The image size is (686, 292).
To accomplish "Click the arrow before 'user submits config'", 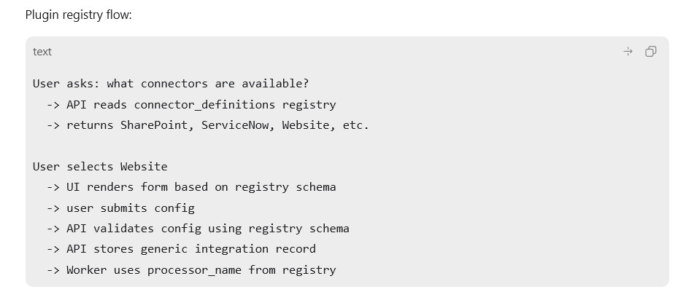I will [53, 208].
